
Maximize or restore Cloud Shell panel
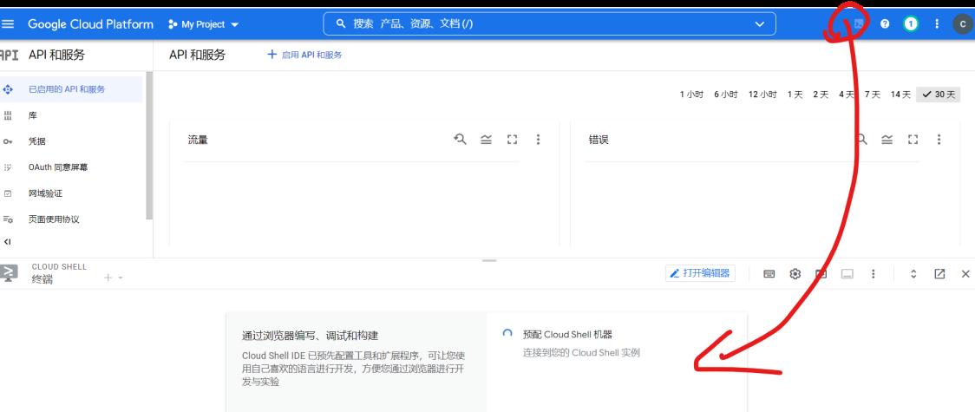click(x=913, y=274)
